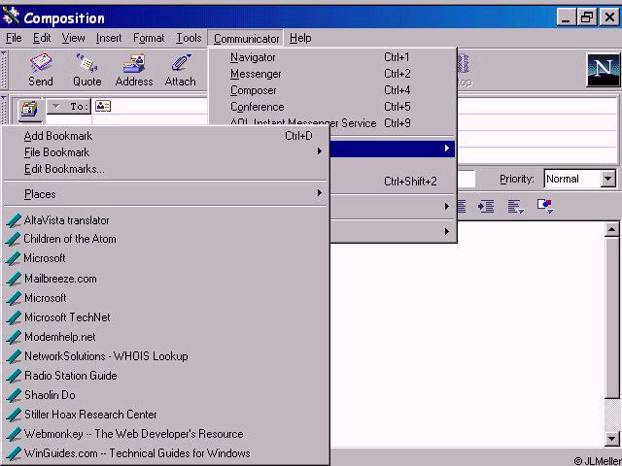
Task: Open the Edit menu
Action: (42, 38)
